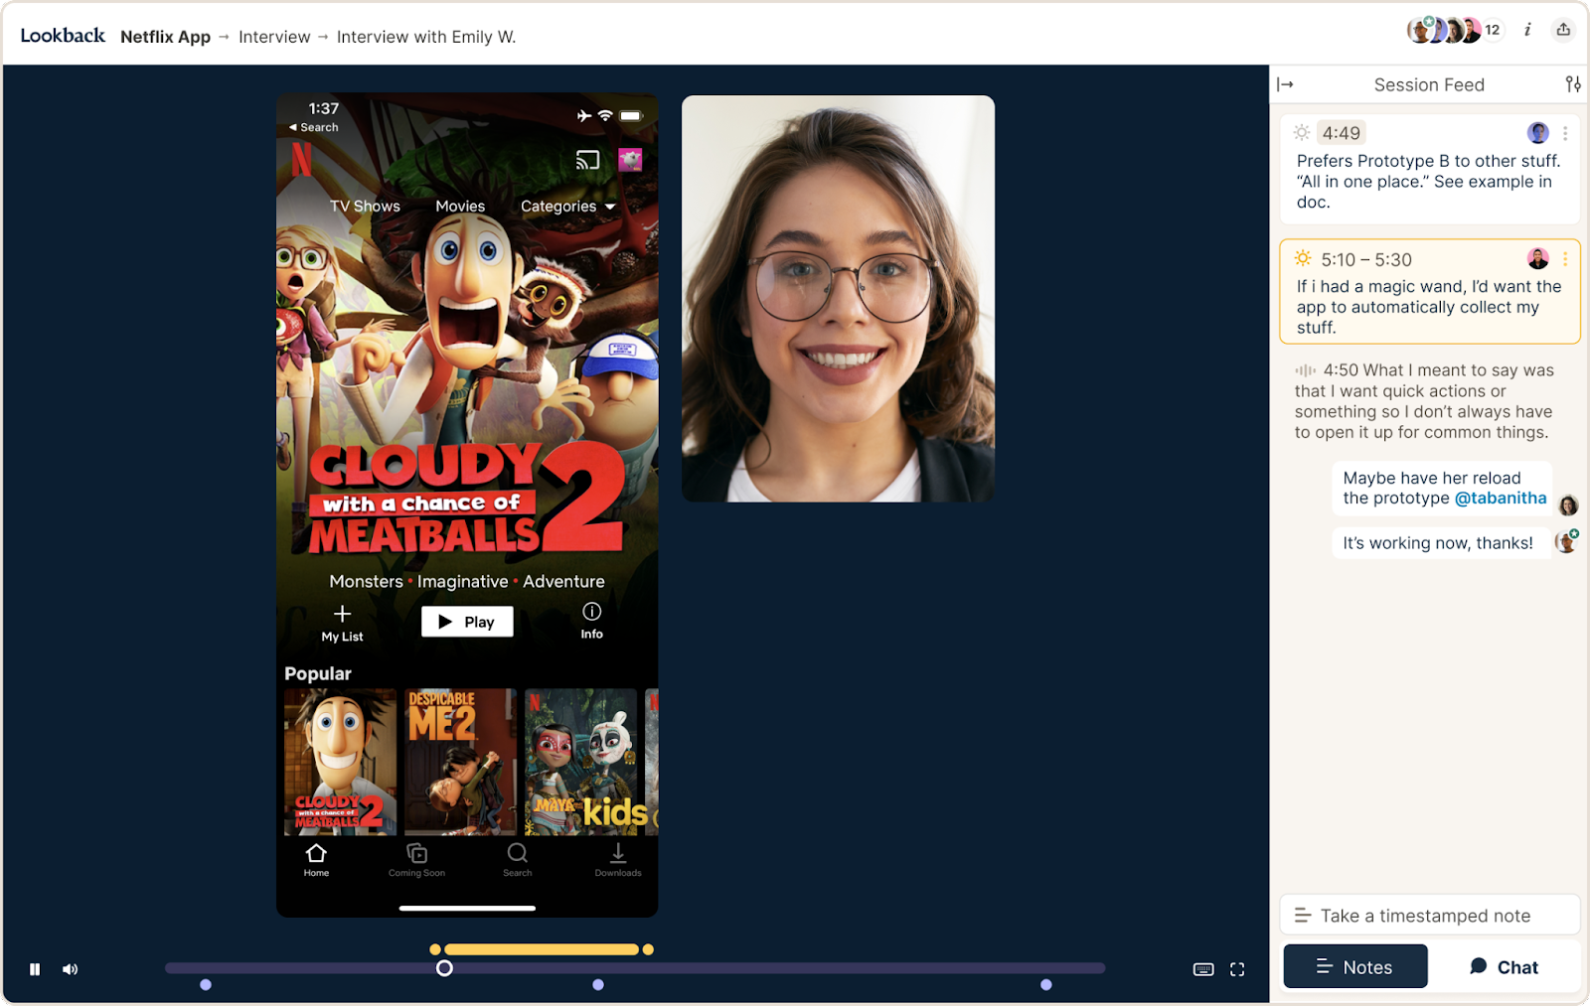The width and height of the screenshot is (1590, 1006).
Task: Click the session info icon
Action: [x=1527, y=30]
